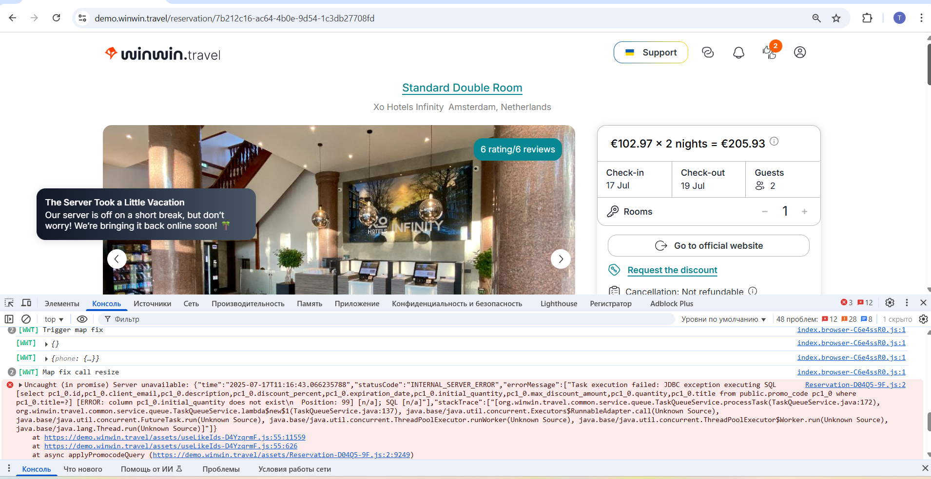
Task: Open the Chrome profile avatar
Action: coord(899,18)
